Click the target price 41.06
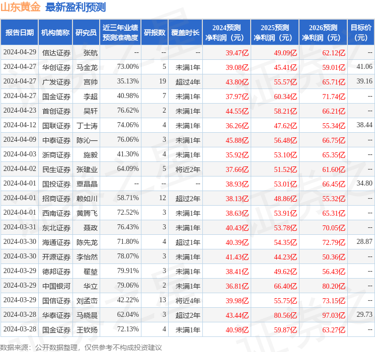 pyautogui.click(x=364, y=66)
